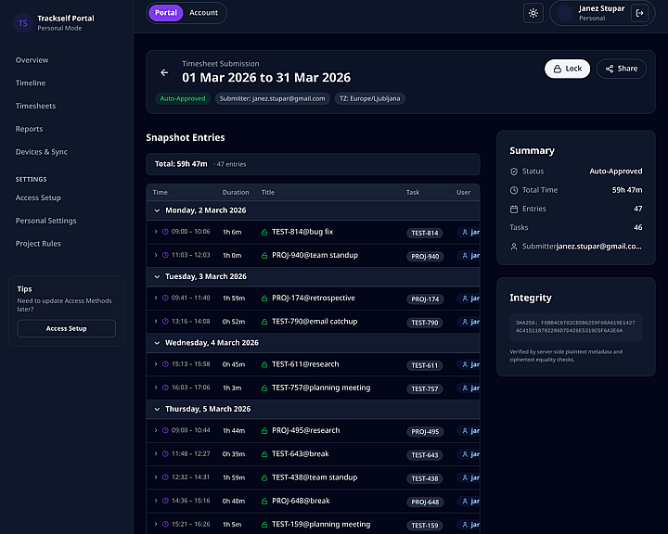Click the logout icon beside Janez Stupar
Viewport: 668px width, 534px height.
tap(639, 13)
